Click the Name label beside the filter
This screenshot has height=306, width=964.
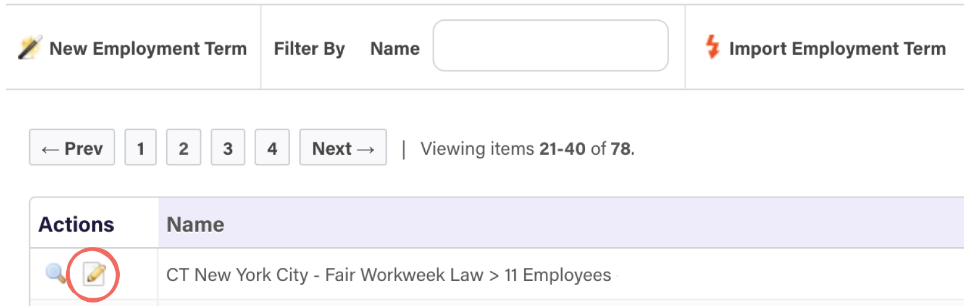pos(395,48)
